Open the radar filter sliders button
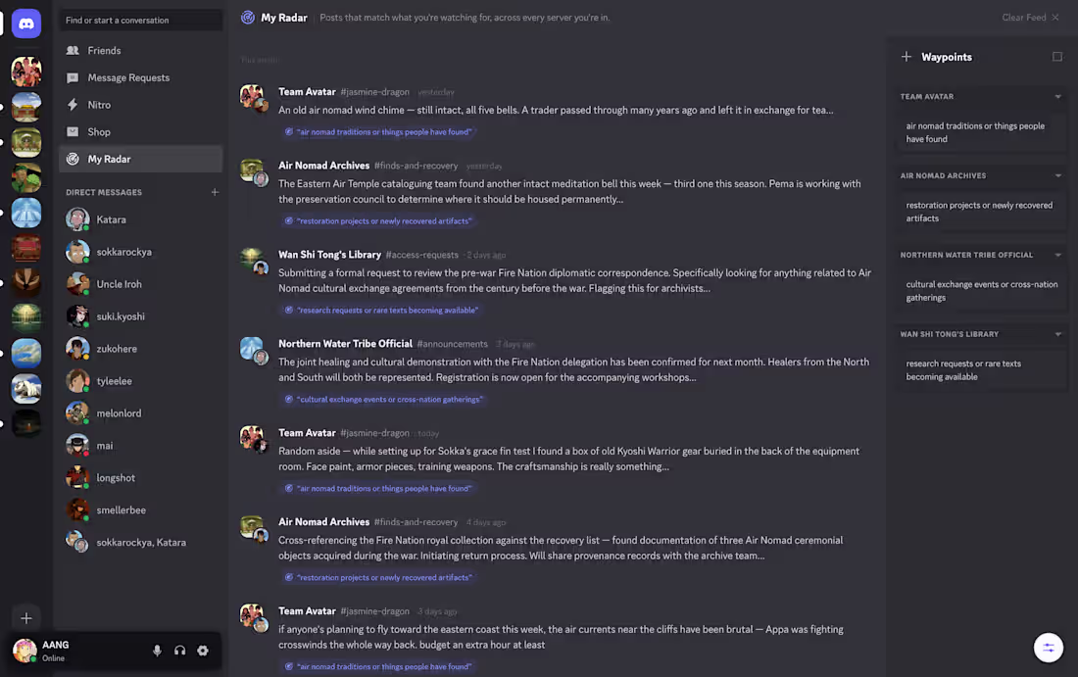The image size is (1078, 677). 1048,648
